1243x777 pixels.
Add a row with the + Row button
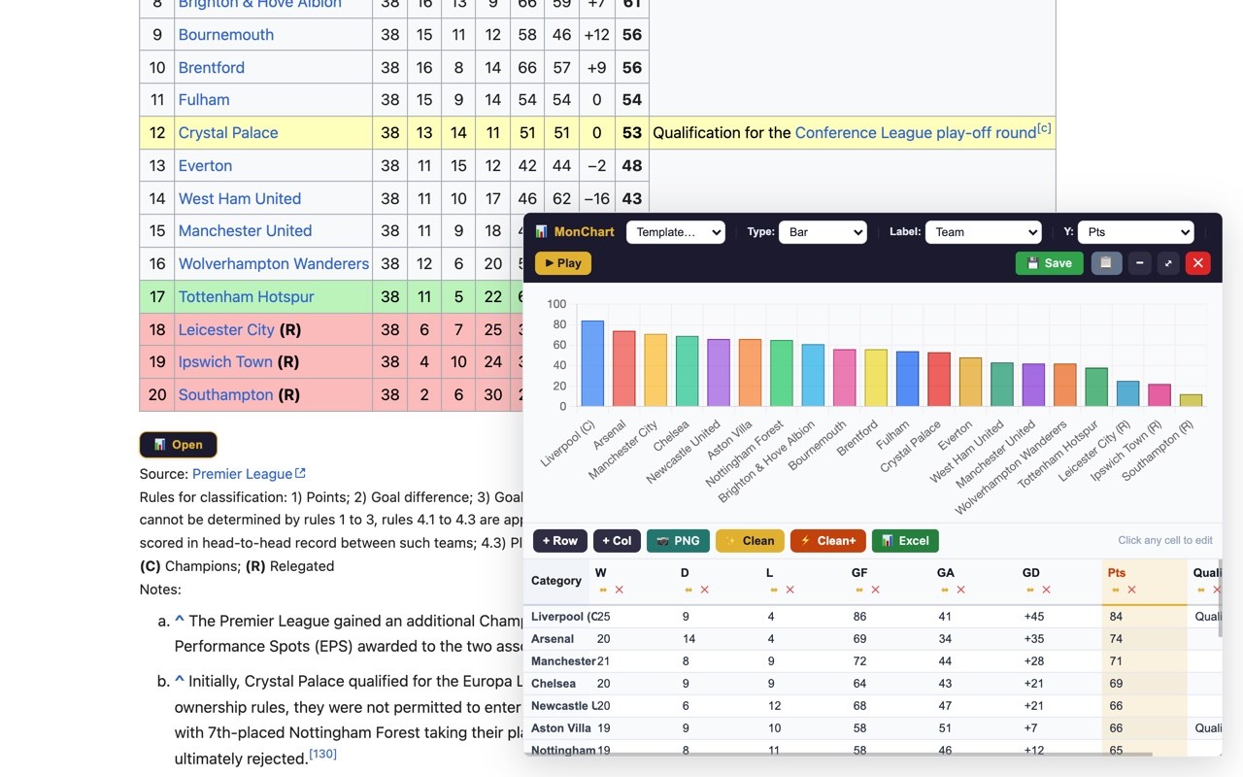(560, 541)
